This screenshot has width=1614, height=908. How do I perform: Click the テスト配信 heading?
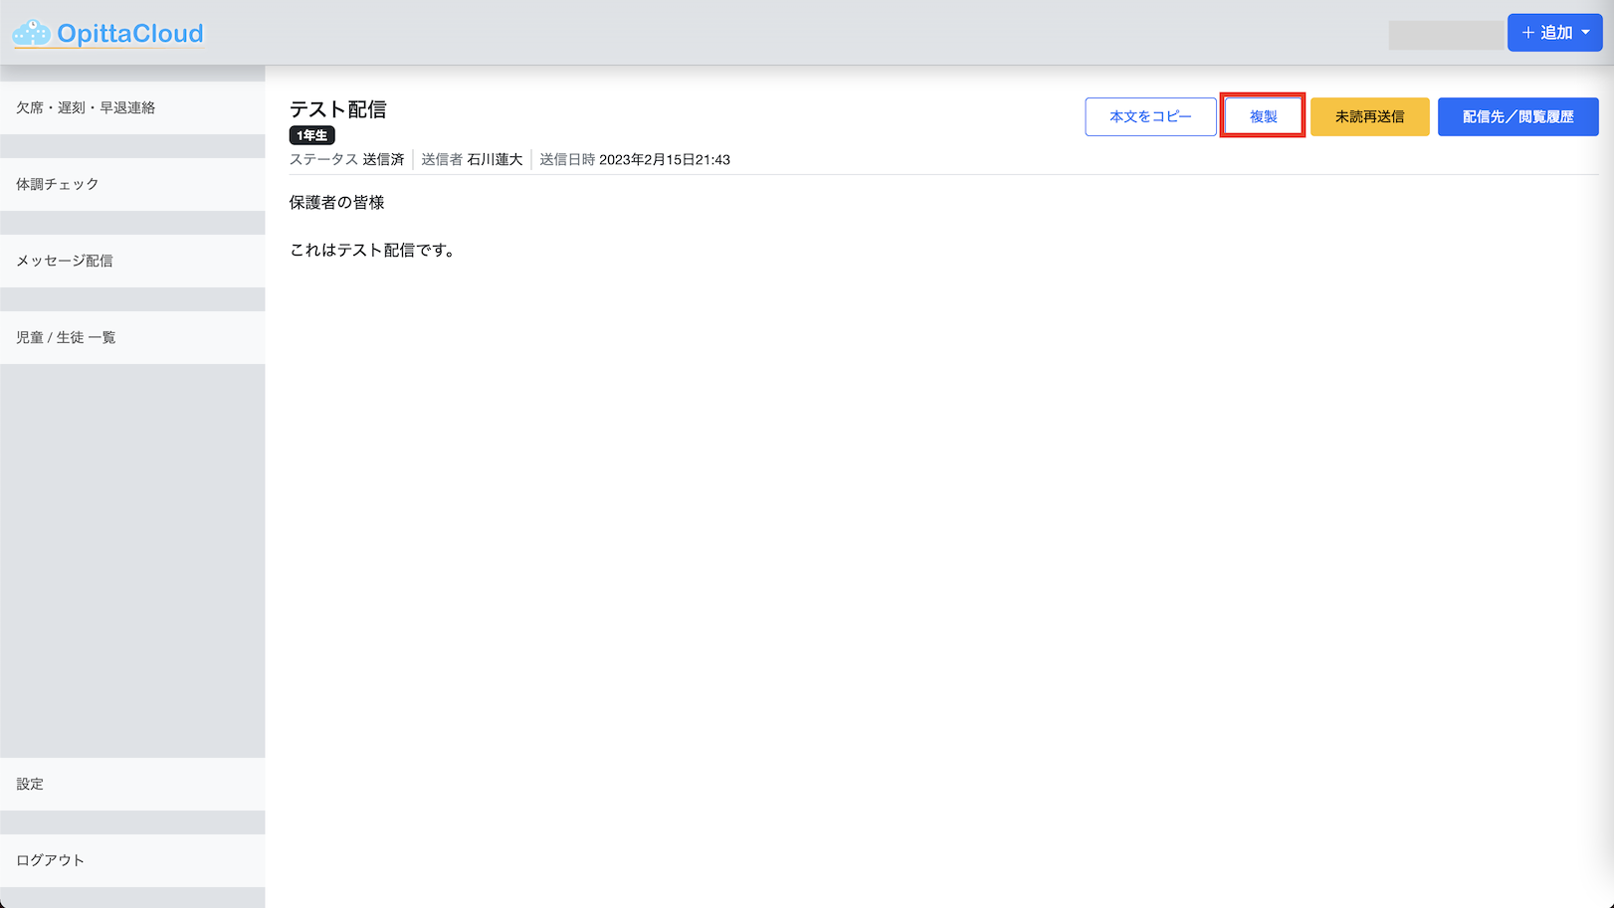point(338,109)
